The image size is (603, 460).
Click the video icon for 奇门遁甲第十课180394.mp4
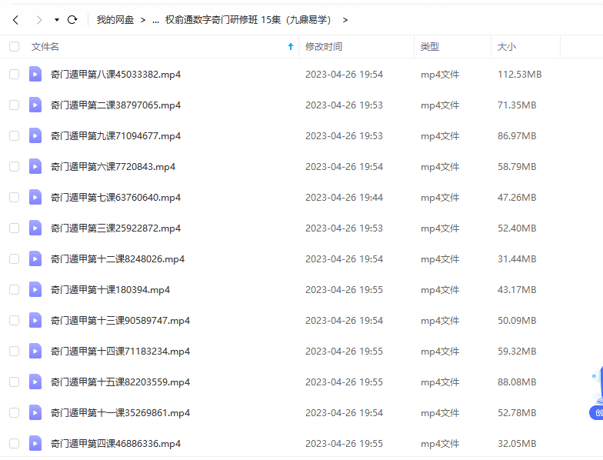click(x=35, y=290)
